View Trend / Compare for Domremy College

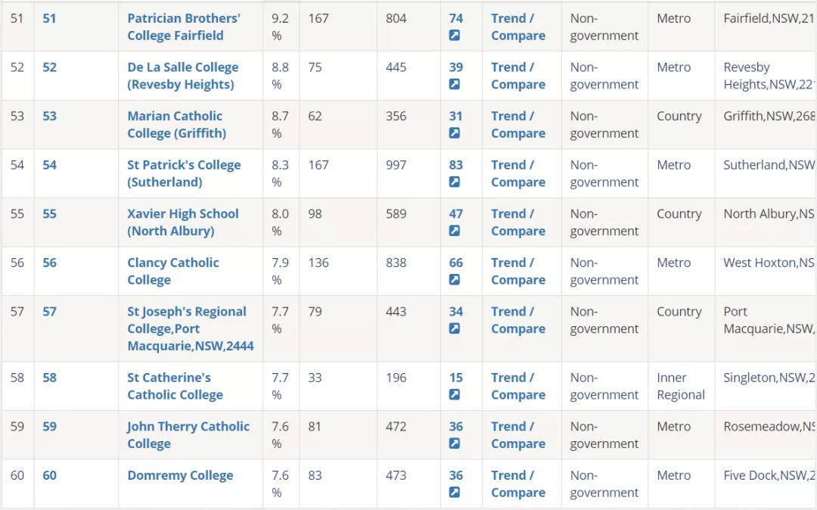coord(518,484)
